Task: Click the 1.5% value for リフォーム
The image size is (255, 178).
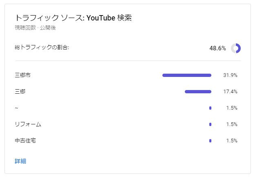Action: [232, 124]
